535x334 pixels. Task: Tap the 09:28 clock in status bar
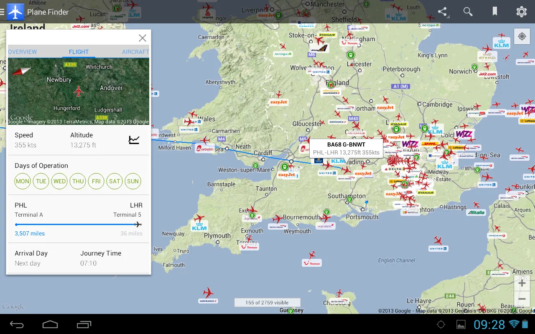489,324
